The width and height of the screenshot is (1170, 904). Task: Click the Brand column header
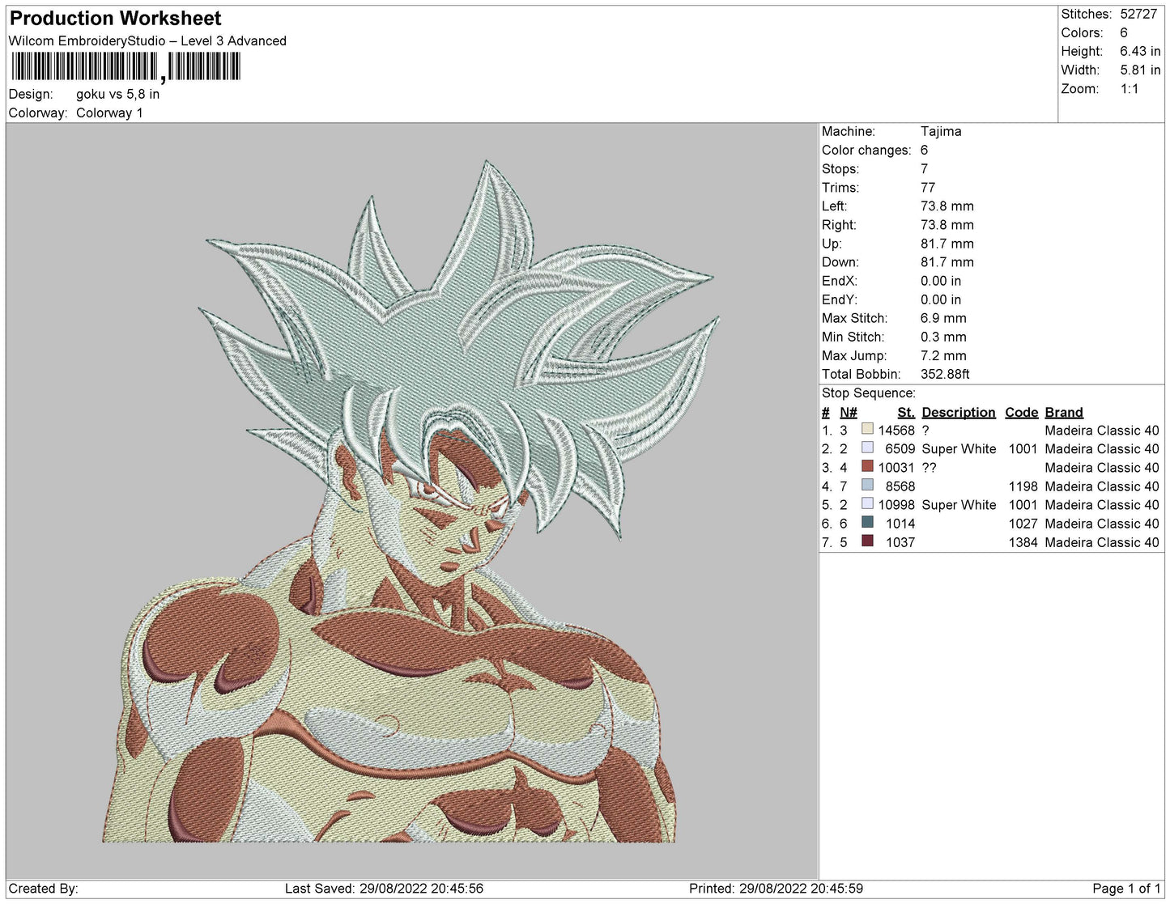pos(1064,413)
